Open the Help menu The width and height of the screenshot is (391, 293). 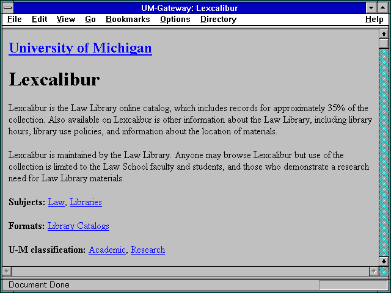375,20
